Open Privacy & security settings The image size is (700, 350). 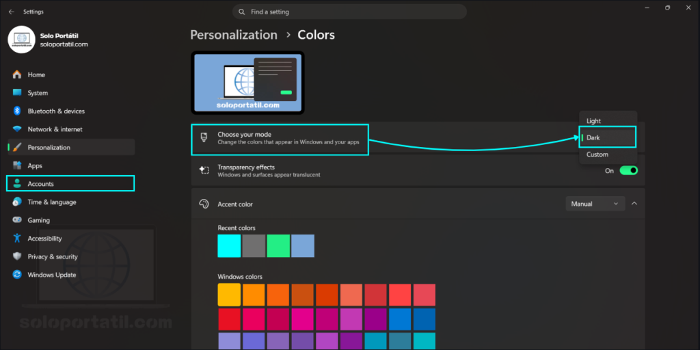71,256
